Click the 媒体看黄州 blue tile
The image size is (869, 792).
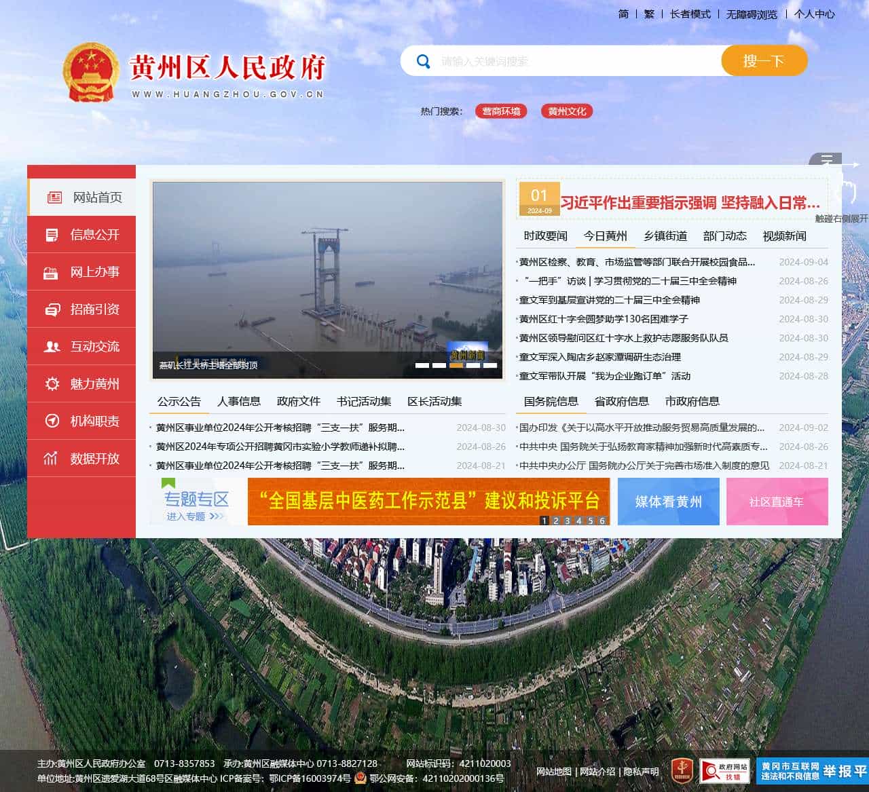pos(669,502)
